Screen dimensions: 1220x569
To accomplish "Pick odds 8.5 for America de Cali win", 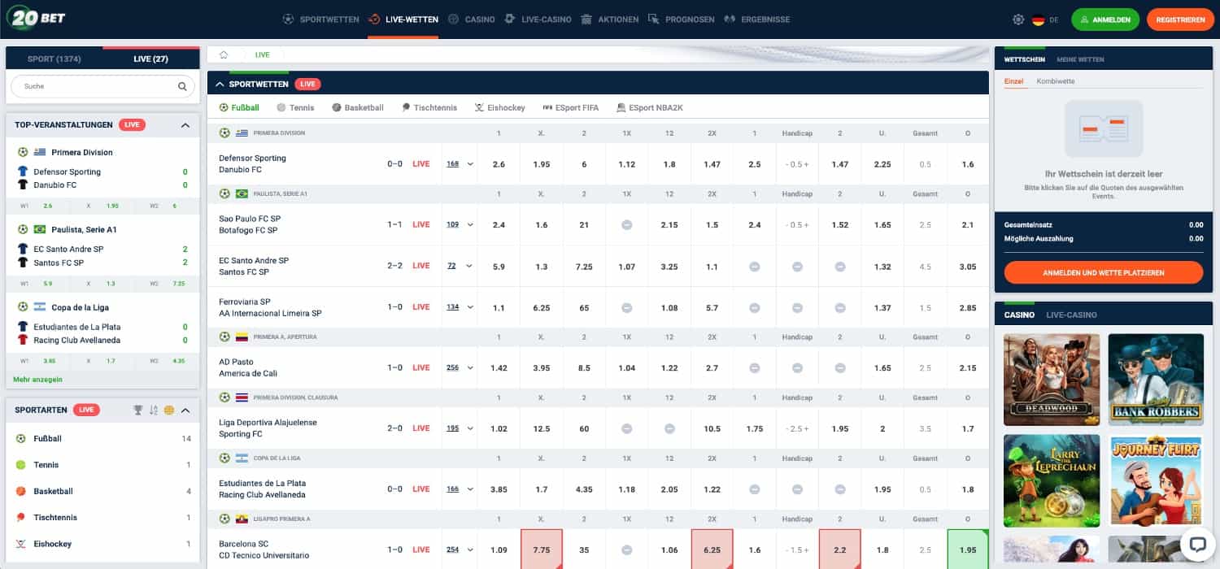I will [x=584, y=367].
